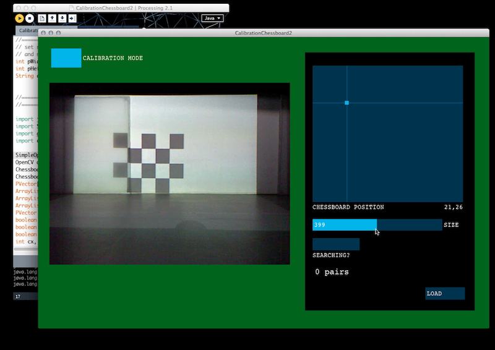Click the console error output area
Screen dimensions: 495x350
pyautogui.click(x=25, y=278)
